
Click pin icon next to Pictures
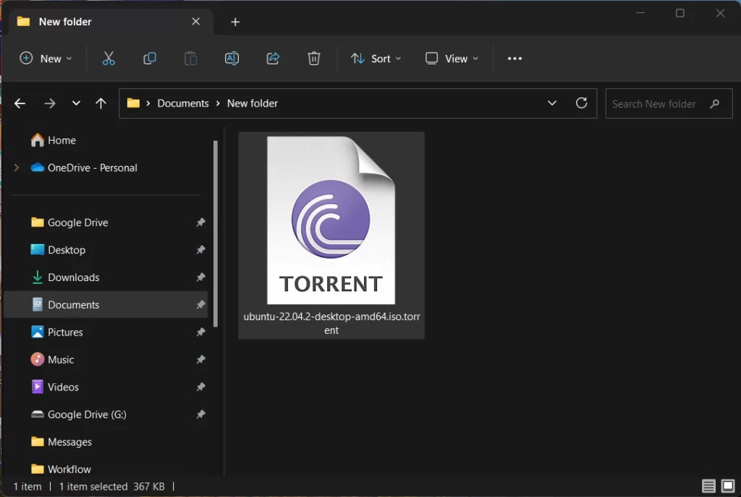tap(201, 332)
